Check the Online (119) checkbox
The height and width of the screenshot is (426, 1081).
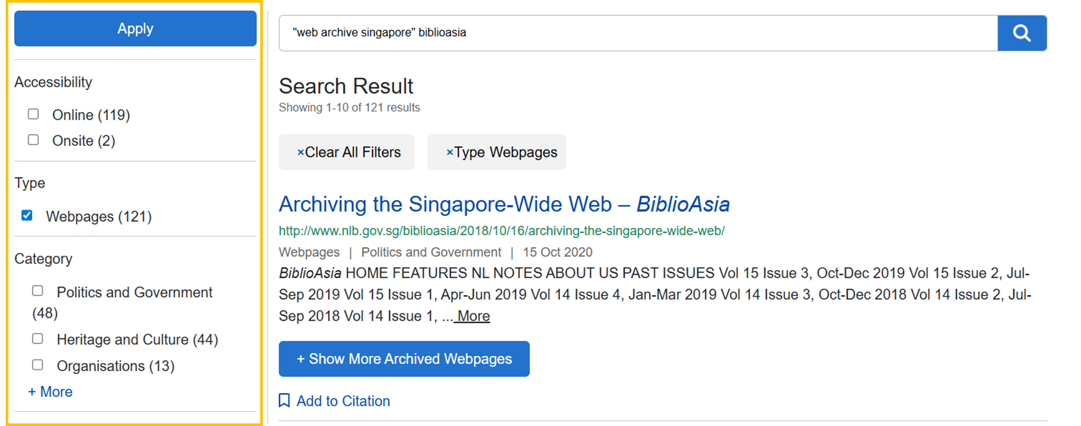pos(33,114)
